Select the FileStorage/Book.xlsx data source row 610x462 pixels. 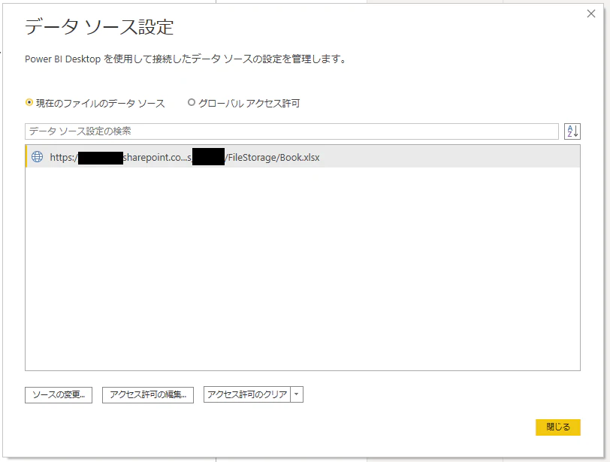[x=303, y=157]
